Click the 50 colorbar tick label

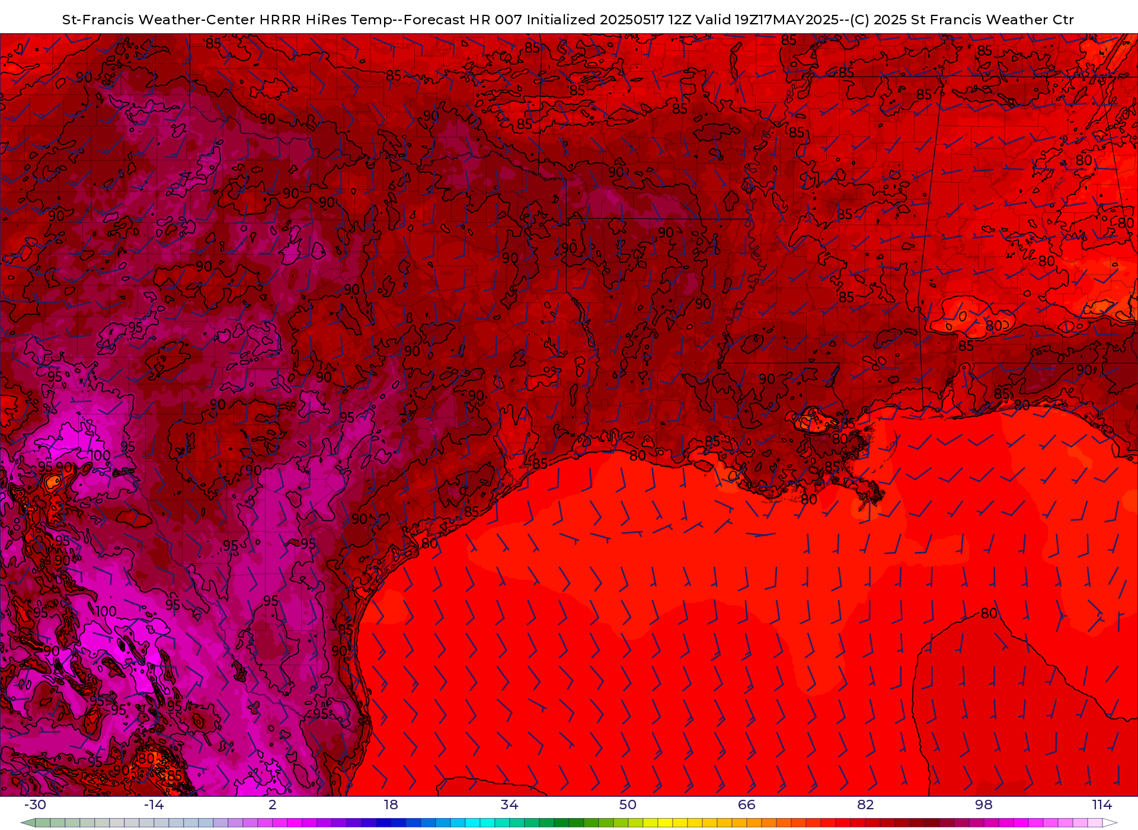(628, 805)
